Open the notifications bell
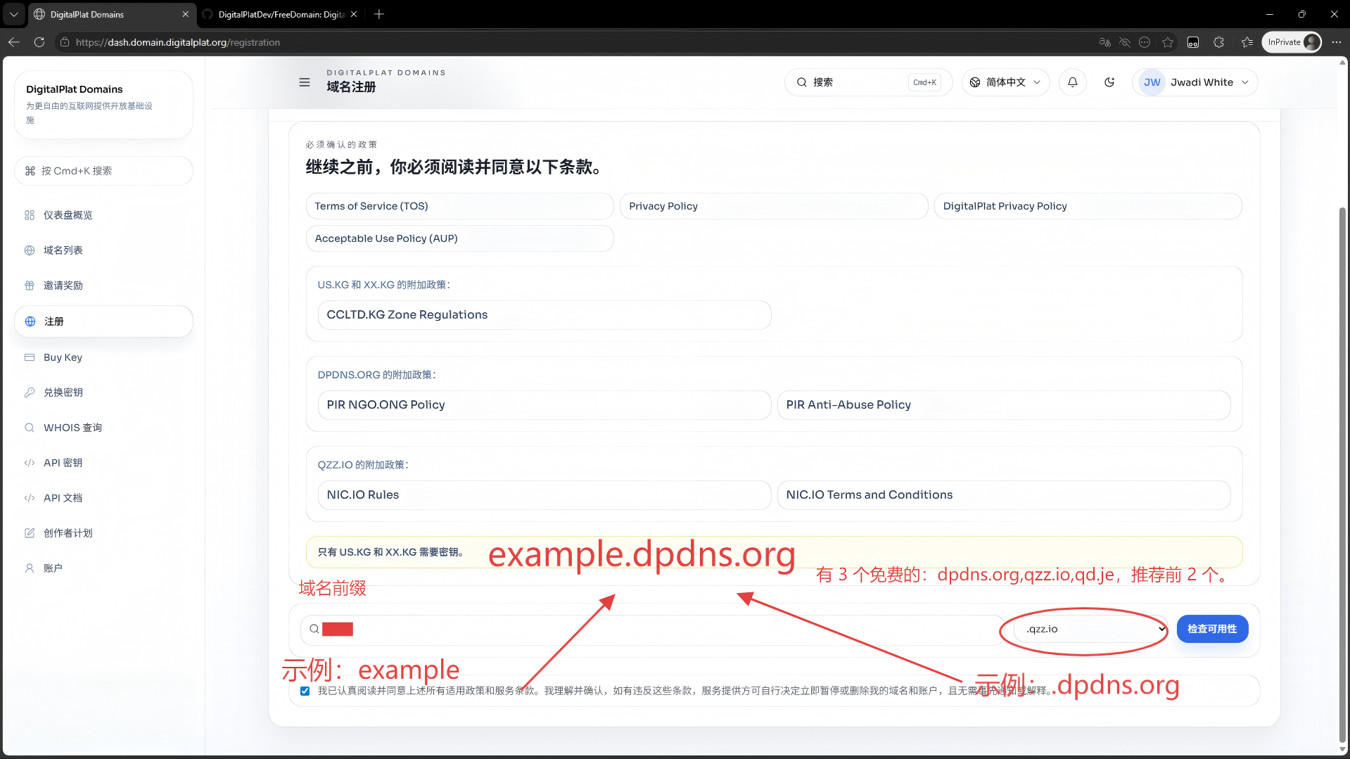 1072,82
